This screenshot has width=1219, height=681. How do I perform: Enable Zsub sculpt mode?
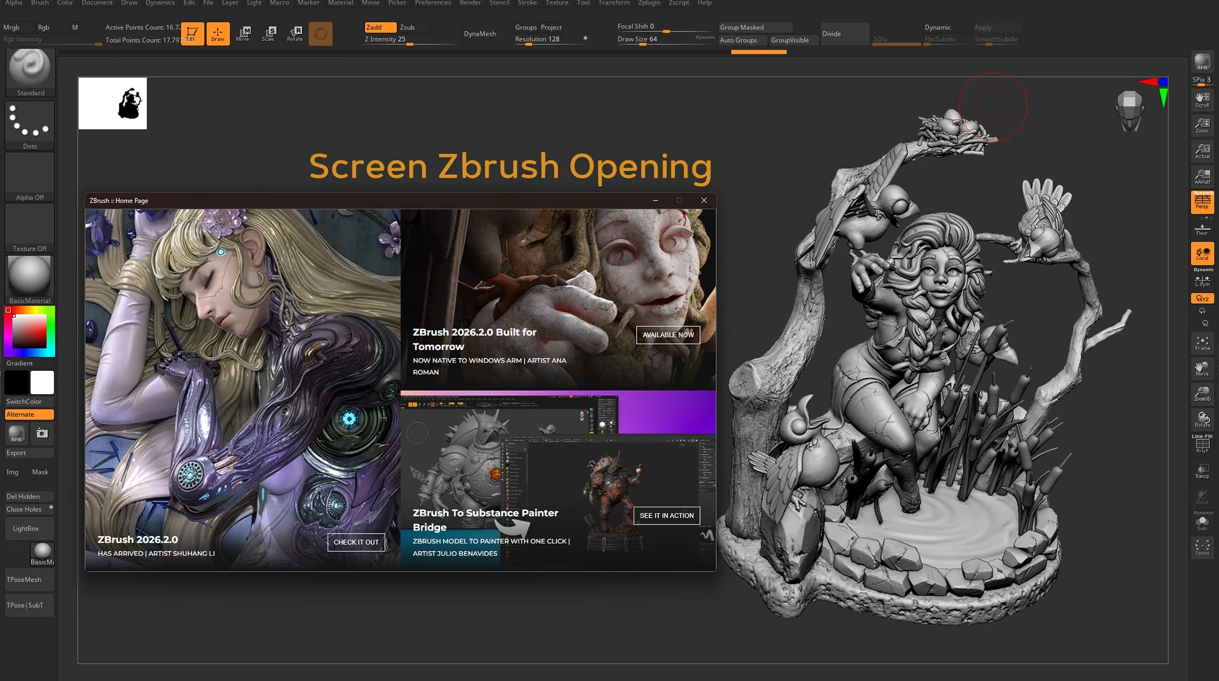414,27
